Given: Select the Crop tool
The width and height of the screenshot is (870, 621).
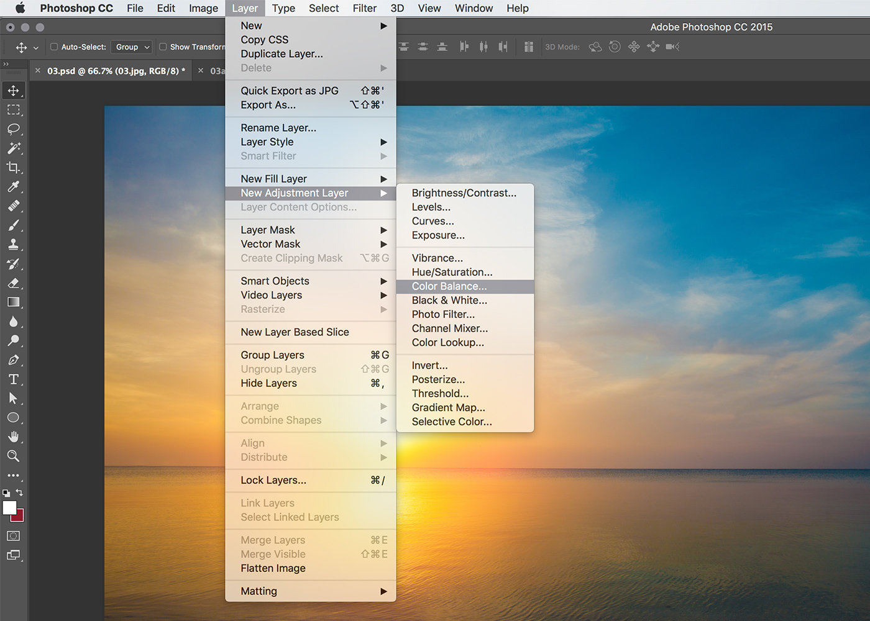Looking at the screenshot, I should [14, 168].
